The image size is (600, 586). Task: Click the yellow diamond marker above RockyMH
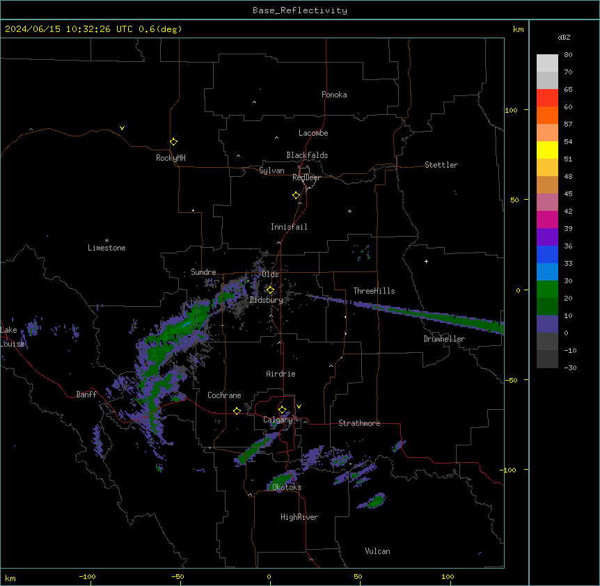173,142
